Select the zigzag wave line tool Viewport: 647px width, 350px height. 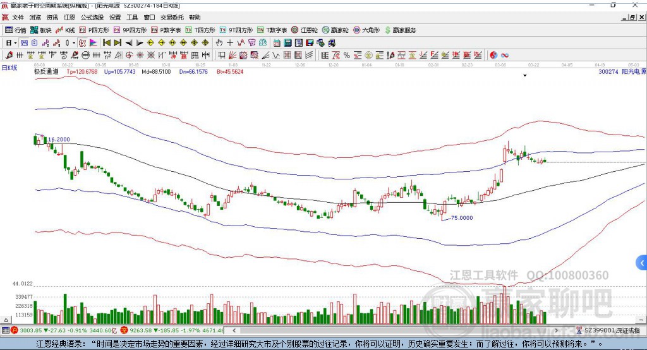point(276,56)
